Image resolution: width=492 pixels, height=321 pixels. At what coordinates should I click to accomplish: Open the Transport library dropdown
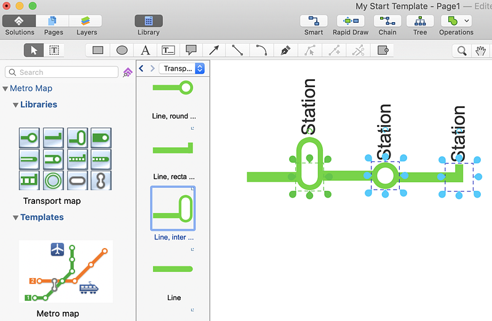point(181,69)
